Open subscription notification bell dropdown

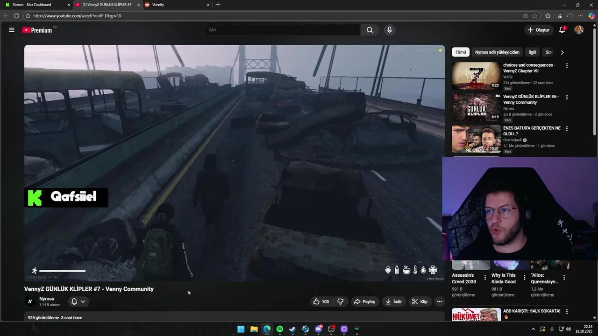(x=78, y=301)
